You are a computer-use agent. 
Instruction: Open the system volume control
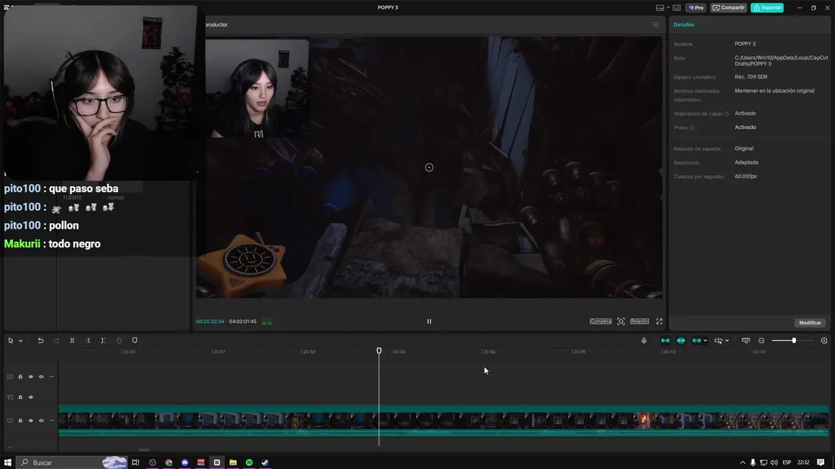[774, 462]
